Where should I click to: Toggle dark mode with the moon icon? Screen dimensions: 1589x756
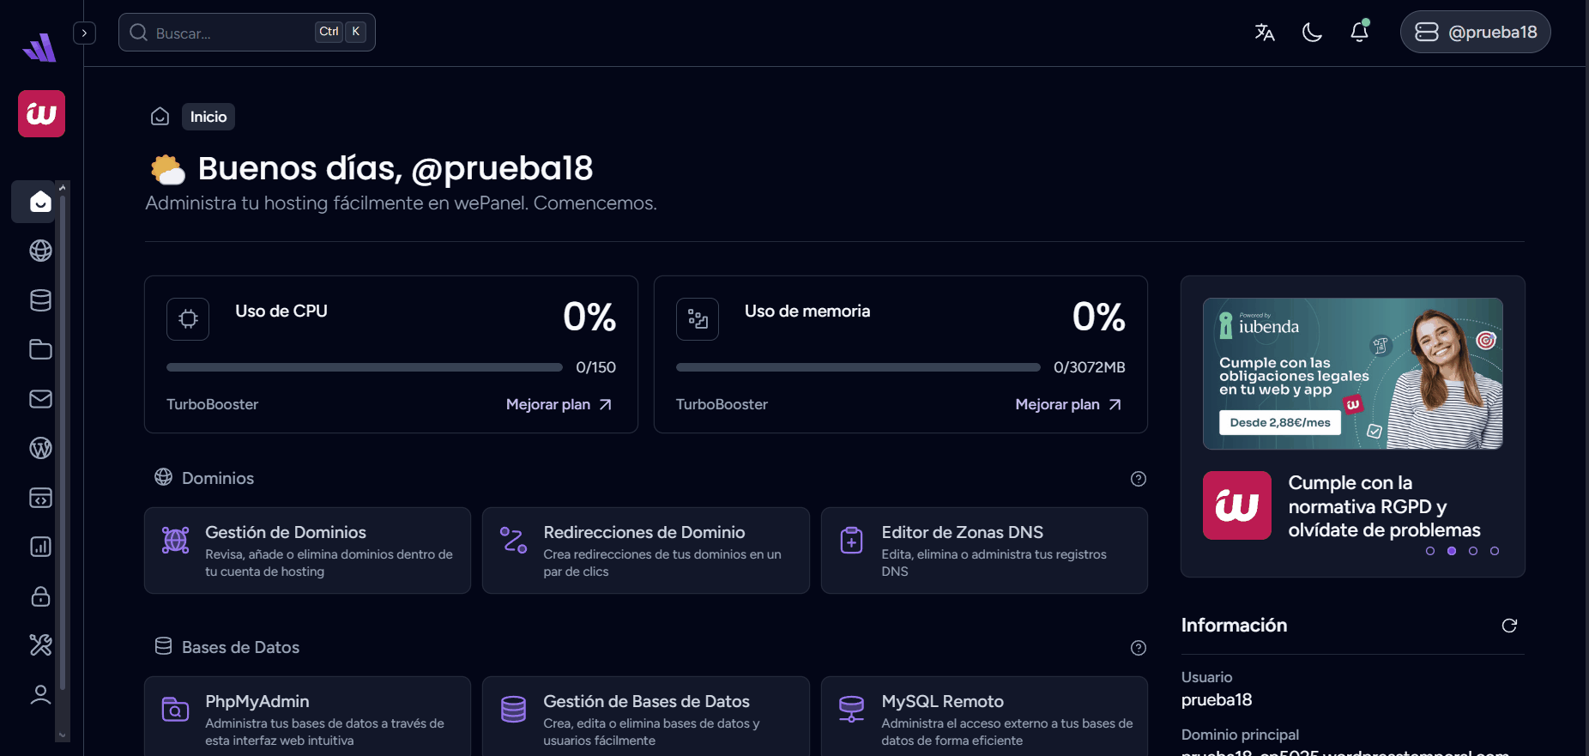(1312, 33)
